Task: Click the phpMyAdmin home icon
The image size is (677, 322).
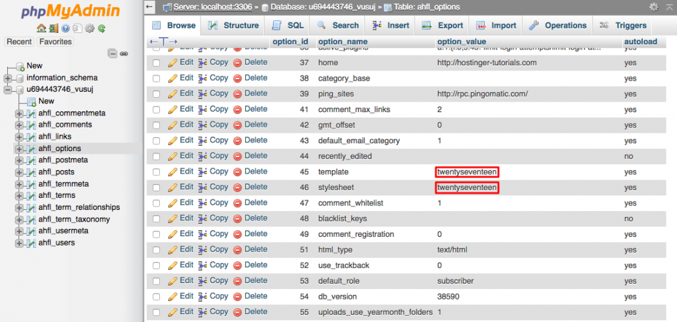Action: pos(41,28)
